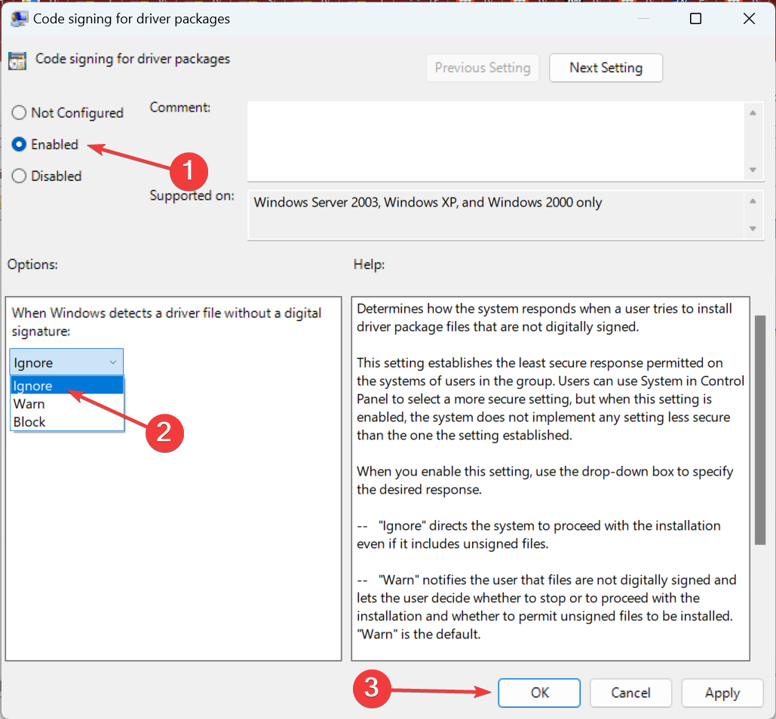
Task: Click the policy setting icon beside heading
Action: [x=17, y=61]
